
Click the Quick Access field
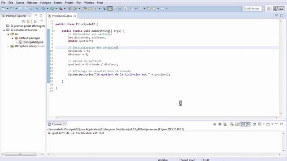pyautogui.click(x=252, y=8)
